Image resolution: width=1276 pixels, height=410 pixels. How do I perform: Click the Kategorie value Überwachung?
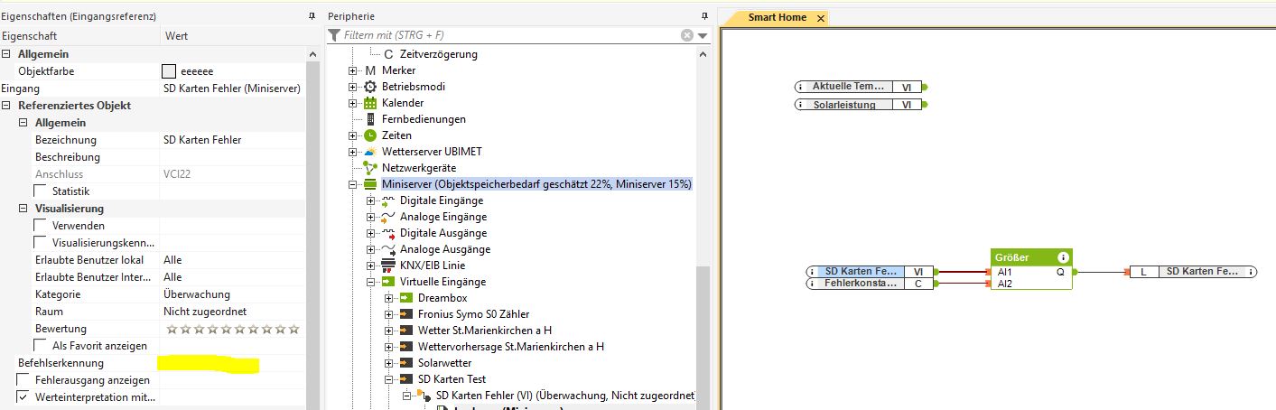coord(197,294)
